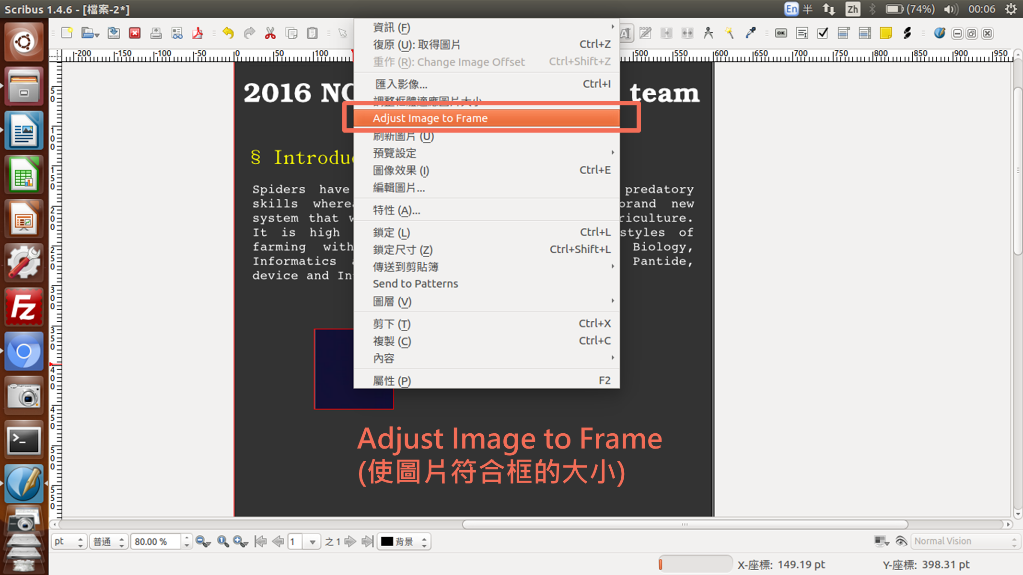Image resolution: width=1023 pixels, height=575 pixels.
Task: Expand the 圖層 (V) submenu
Action: click(x=487, y=301)
